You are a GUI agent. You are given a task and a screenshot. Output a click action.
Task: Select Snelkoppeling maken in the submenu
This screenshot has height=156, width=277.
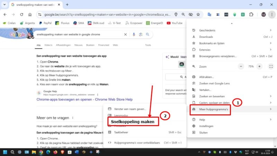click(133, 121)
